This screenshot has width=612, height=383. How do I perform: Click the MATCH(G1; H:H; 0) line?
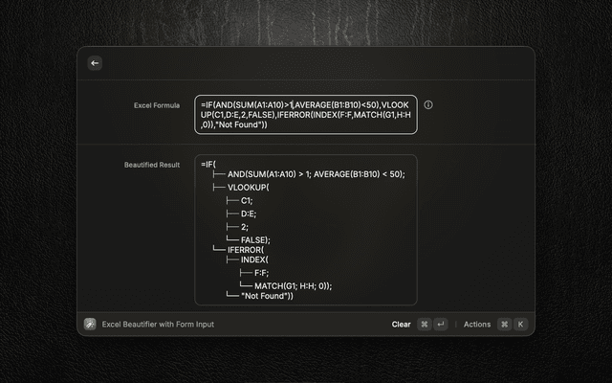(x=293, y=284)
